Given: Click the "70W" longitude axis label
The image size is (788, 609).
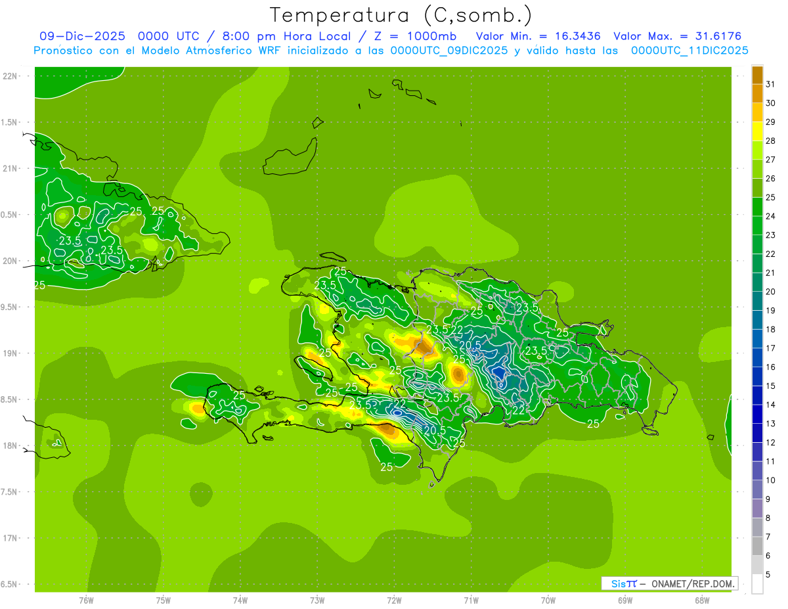Looking at the screenshot, I should pos(548,600).
